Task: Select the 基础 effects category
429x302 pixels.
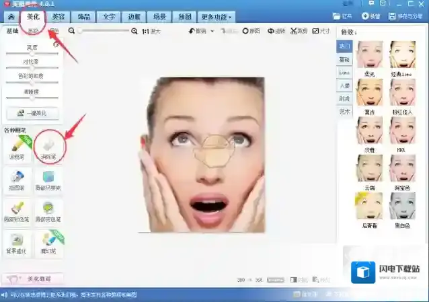Action: click(344, 59)
